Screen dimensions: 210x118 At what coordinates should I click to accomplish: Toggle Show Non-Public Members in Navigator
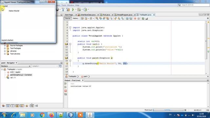coord(17,106)
